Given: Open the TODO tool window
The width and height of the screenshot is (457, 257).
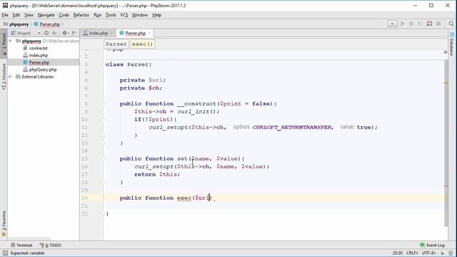Looking at the screenshot, I should click(51, 245).
